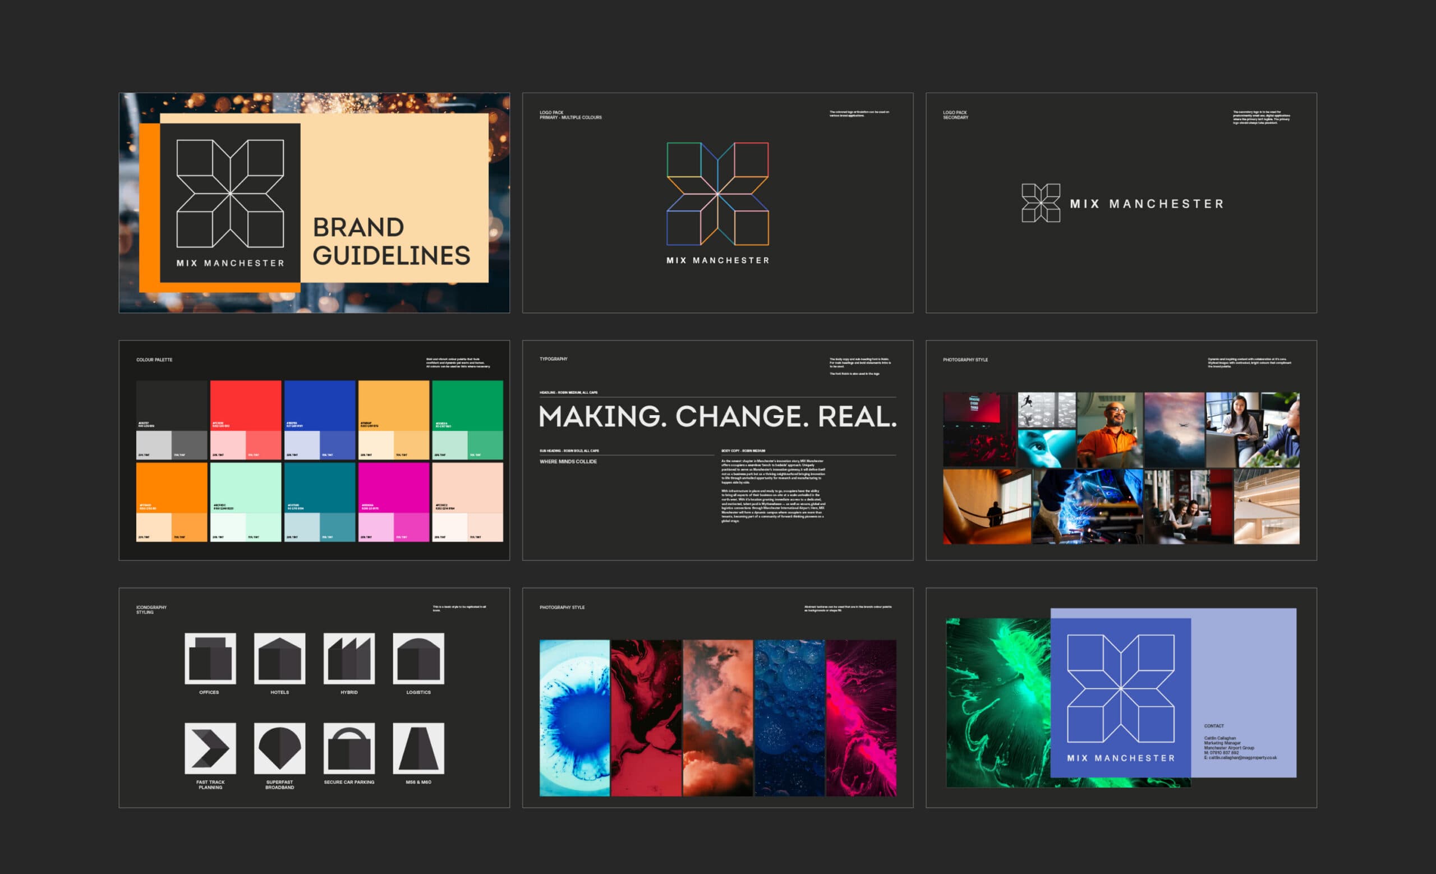The image size is (1436, 874).
Task: Click the Hybrid factory-roof icon
Action: [x=349, y=659]
